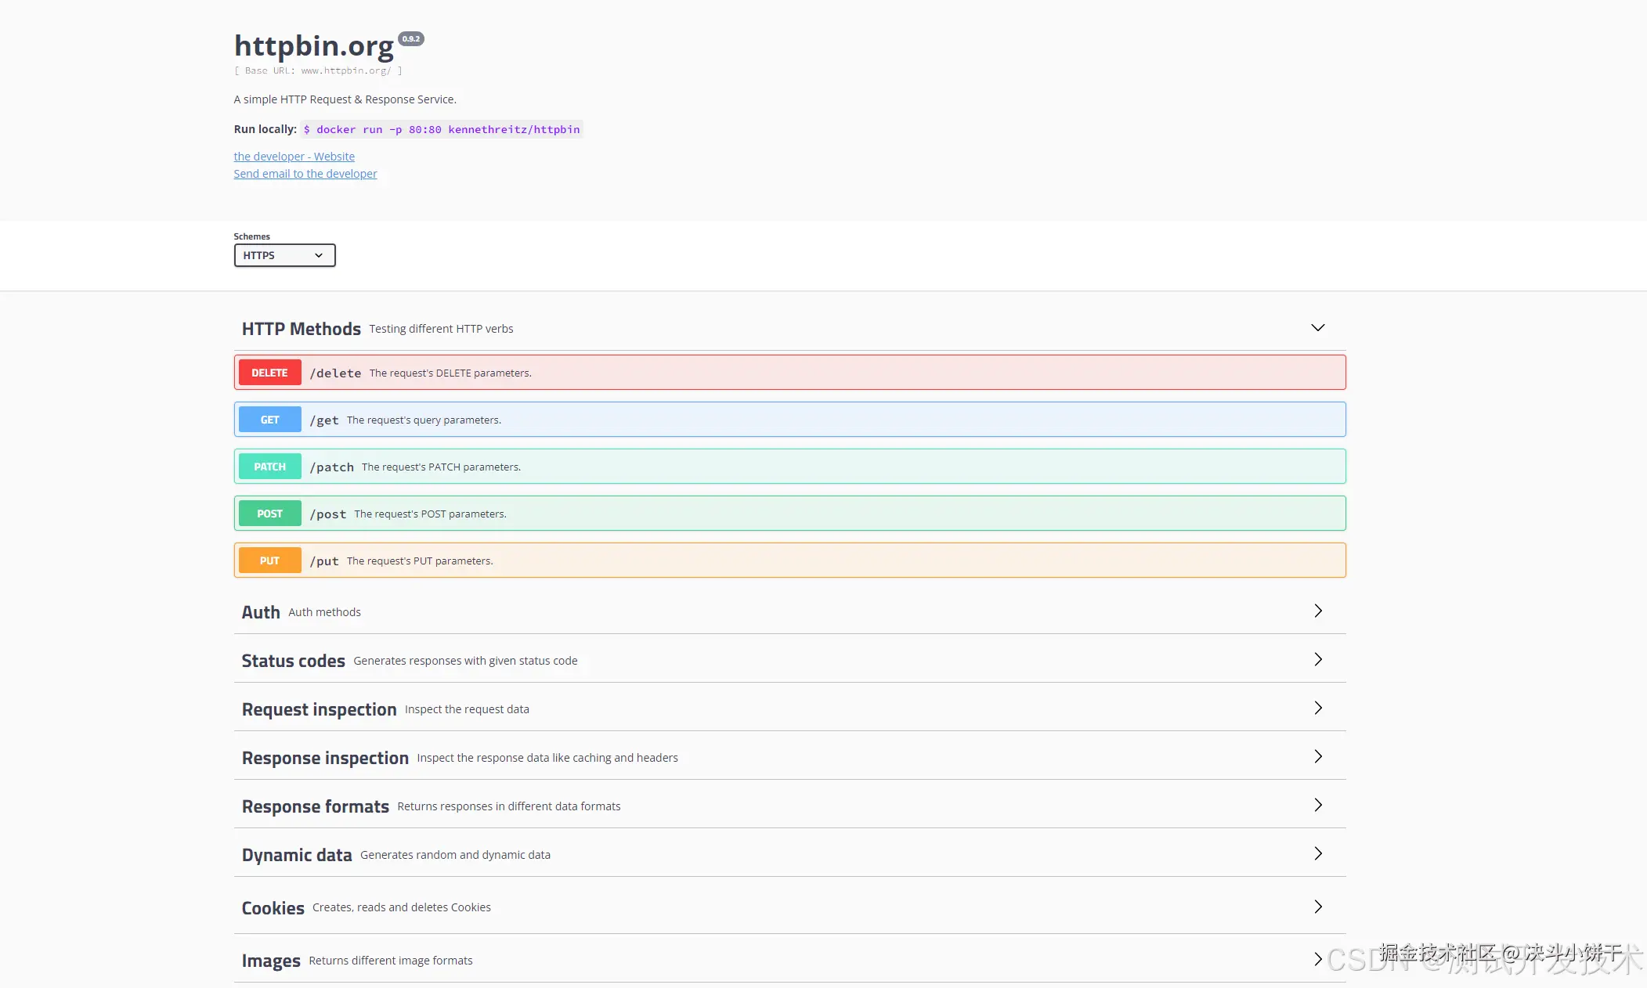The width and height of the screenshot is (1647, 988).
Task: Click the PATCH method badge
Action: (x=269, y=467)
